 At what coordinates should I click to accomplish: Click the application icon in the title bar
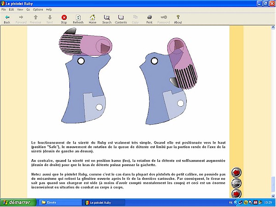tap(3, 4)
